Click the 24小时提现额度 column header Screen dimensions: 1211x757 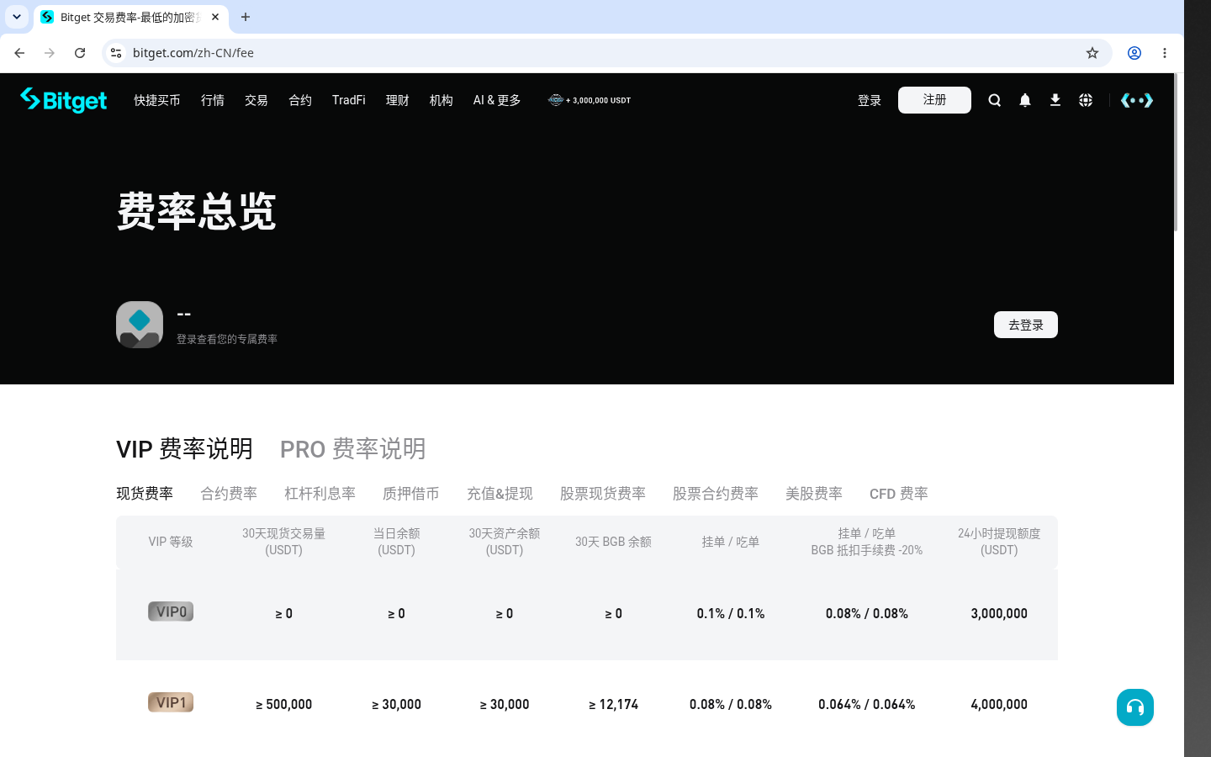[x=999, y=542]
